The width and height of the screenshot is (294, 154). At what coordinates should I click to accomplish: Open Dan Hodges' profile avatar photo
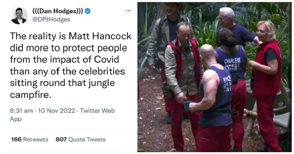19,15
